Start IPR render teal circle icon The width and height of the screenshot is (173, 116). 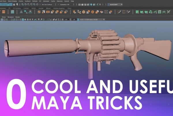click(x=91, y=5)
